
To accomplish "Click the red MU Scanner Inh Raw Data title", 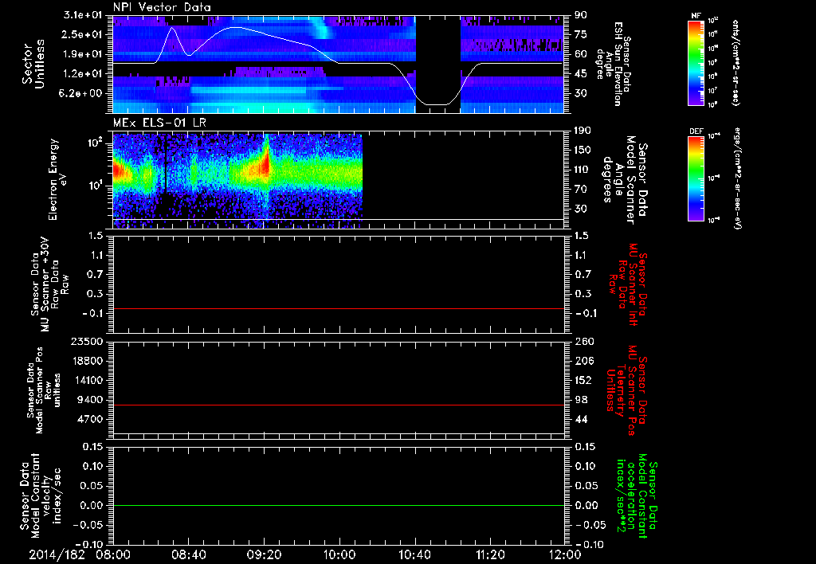I will click(628, 285).
